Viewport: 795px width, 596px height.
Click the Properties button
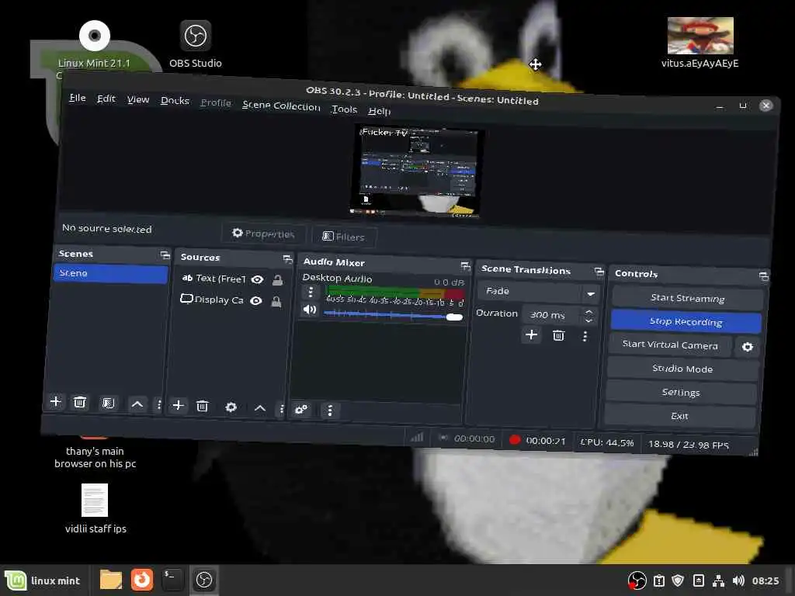coord(264,234)
